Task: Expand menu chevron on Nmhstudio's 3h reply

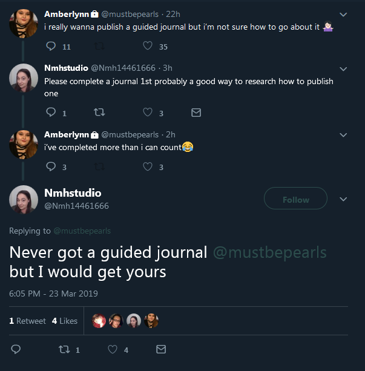Action: click(343, 69)
